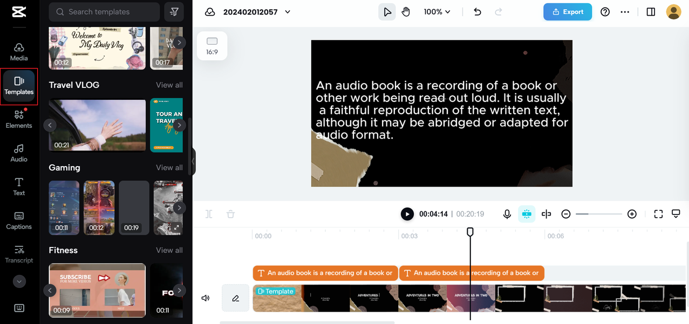Image resolution: width=689 pixels, height=324 pixels.
Task: Click the split clip tool icon
Action: click(x=209, y=214)
